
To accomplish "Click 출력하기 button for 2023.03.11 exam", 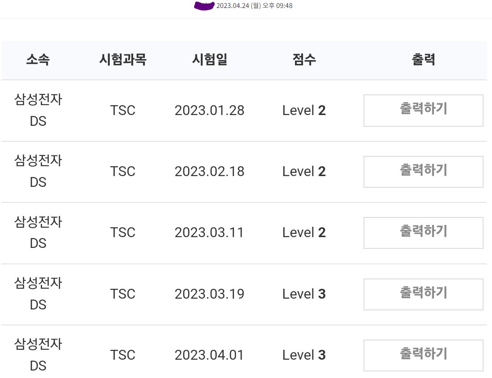I will click(423, 233).
